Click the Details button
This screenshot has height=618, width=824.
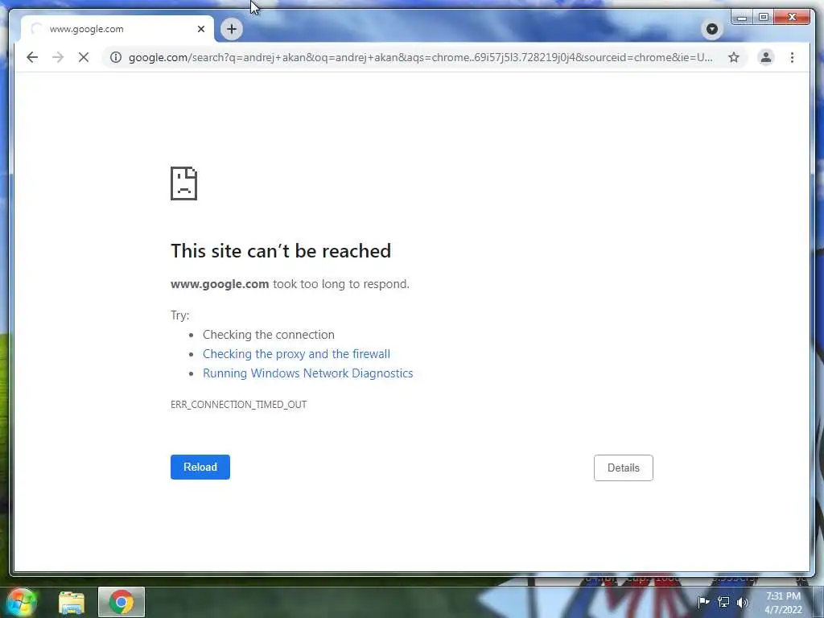(x=624, y=468)
